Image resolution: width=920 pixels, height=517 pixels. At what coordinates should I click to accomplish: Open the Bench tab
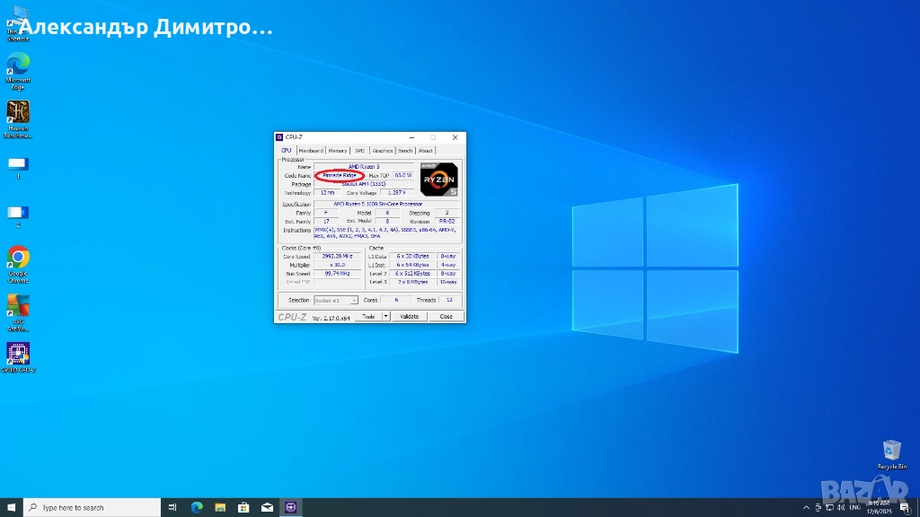pos(405,151)
